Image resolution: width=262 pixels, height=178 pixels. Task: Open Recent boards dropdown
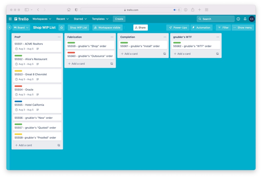[x=62, y=19]
